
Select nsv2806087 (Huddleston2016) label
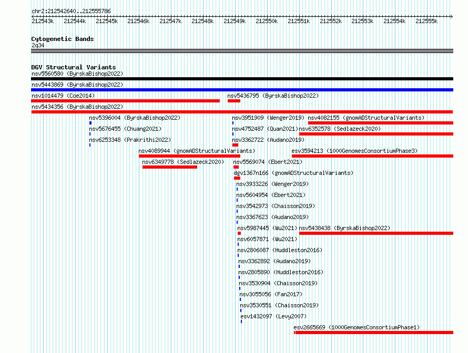pos(280,250)
